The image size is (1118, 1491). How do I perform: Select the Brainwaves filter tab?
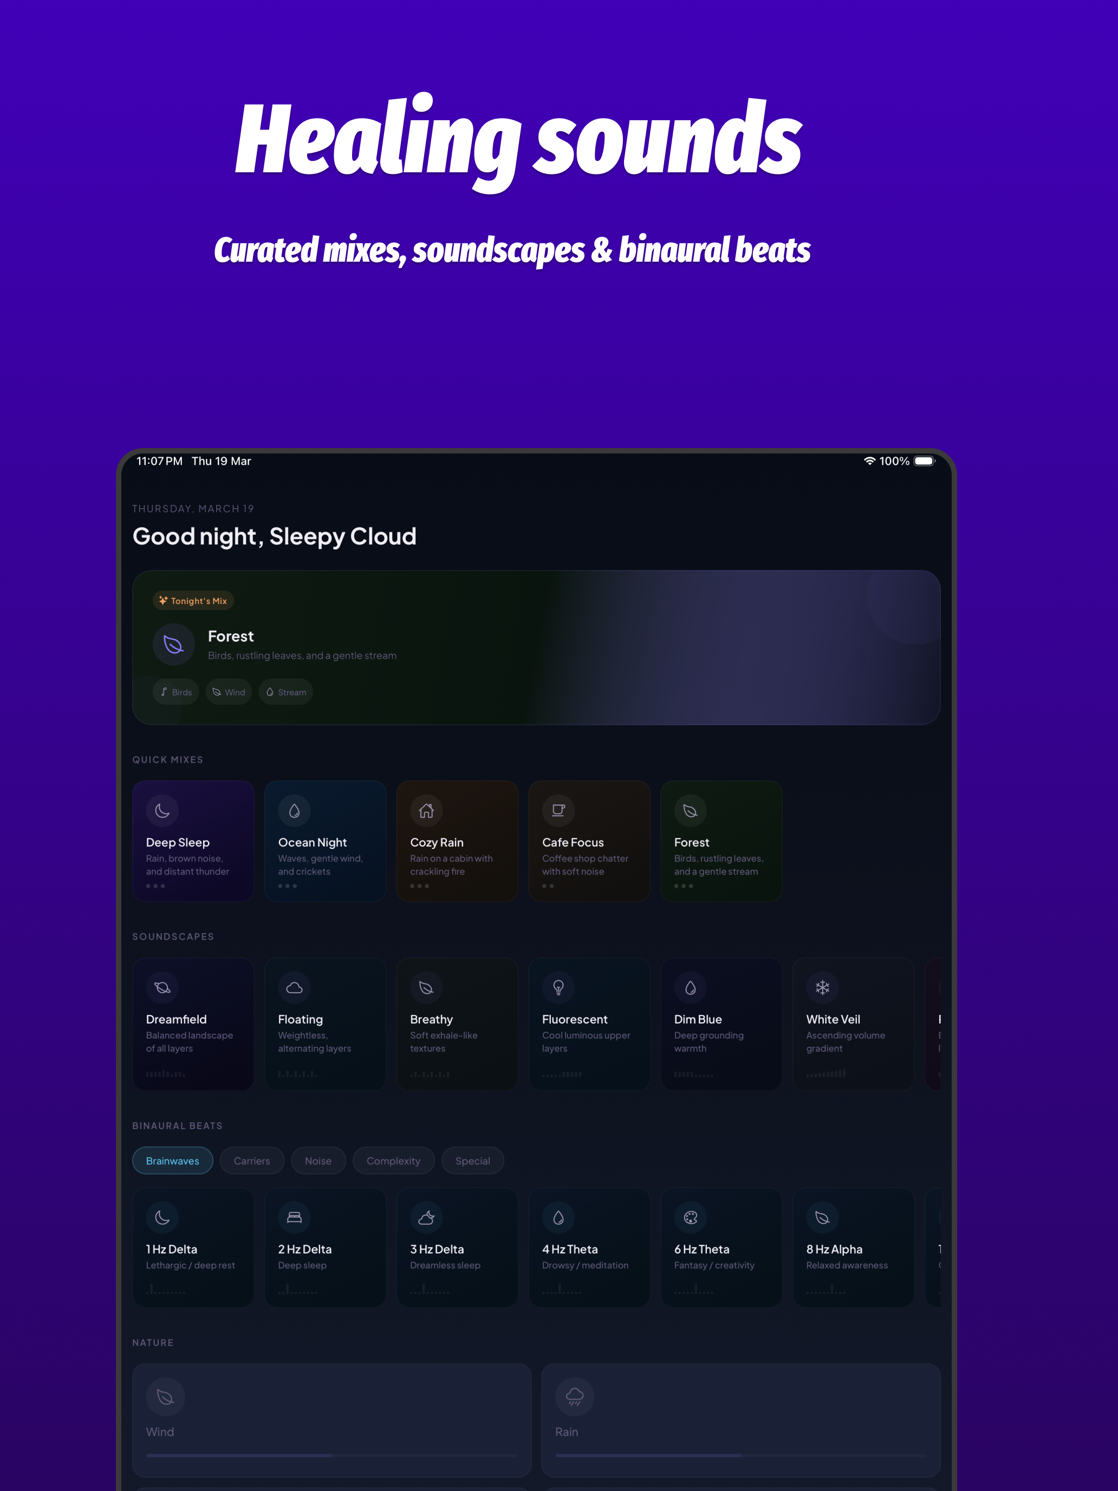(172, 1161)
